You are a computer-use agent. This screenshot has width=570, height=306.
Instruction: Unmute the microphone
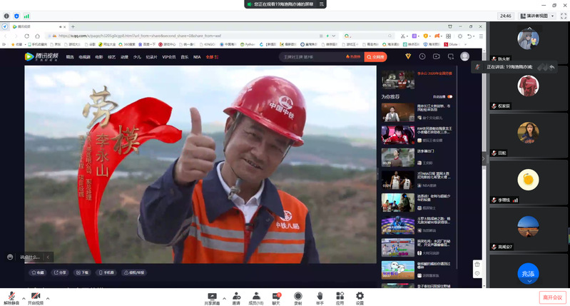(12, 296)
